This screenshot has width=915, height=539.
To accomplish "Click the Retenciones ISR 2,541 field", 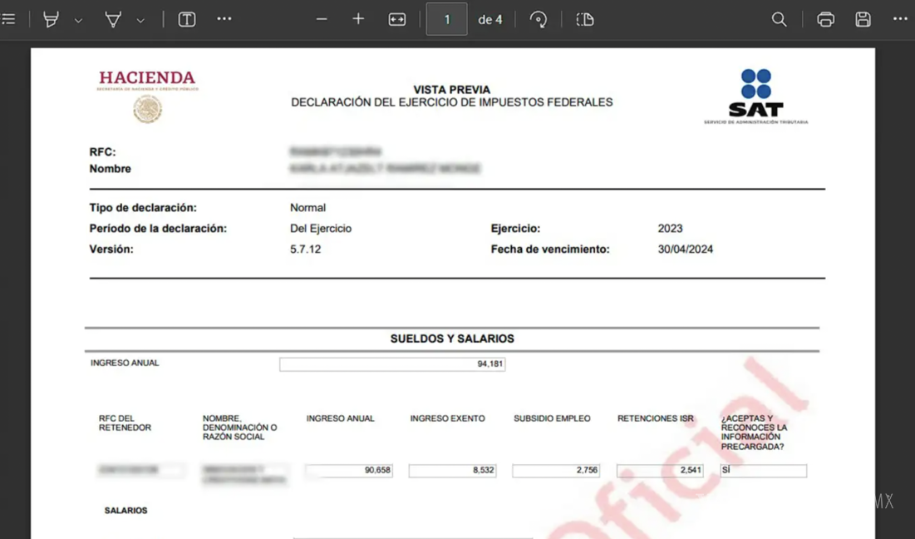I will 661,471.
